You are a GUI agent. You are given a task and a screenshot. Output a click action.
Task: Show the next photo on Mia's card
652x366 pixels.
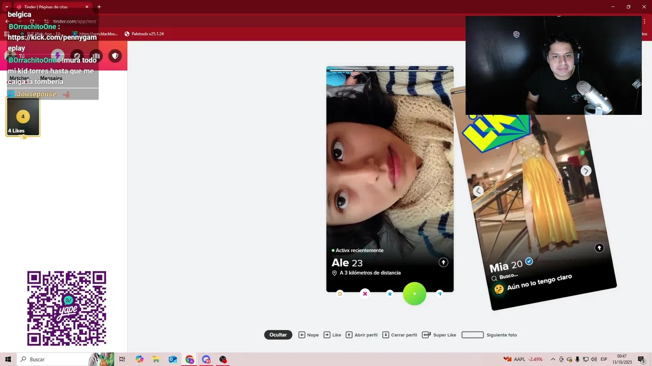click(x=586, y=171)
